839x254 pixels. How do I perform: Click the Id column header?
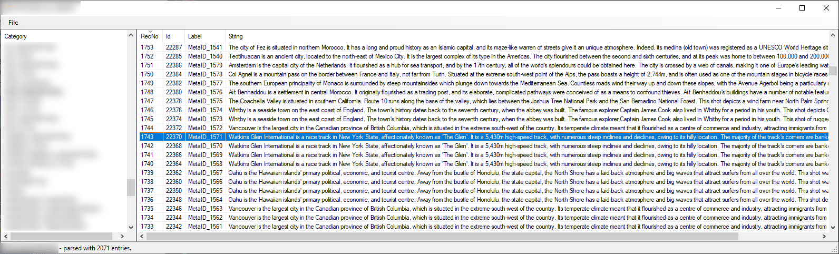(x=169, y=36)
